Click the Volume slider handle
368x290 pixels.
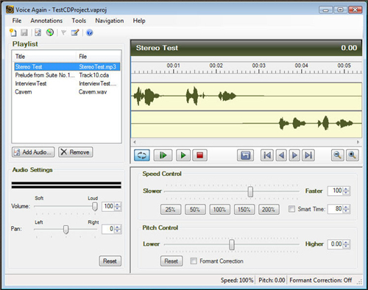click(95, 206)
